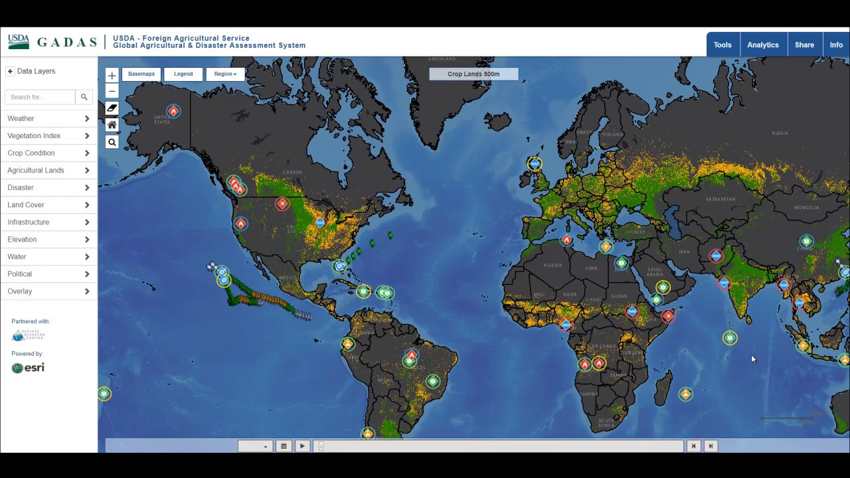This screenshot has height=478, width=850.
Task: Expand the Weather layer category
Action: click(x=48, y=118)
